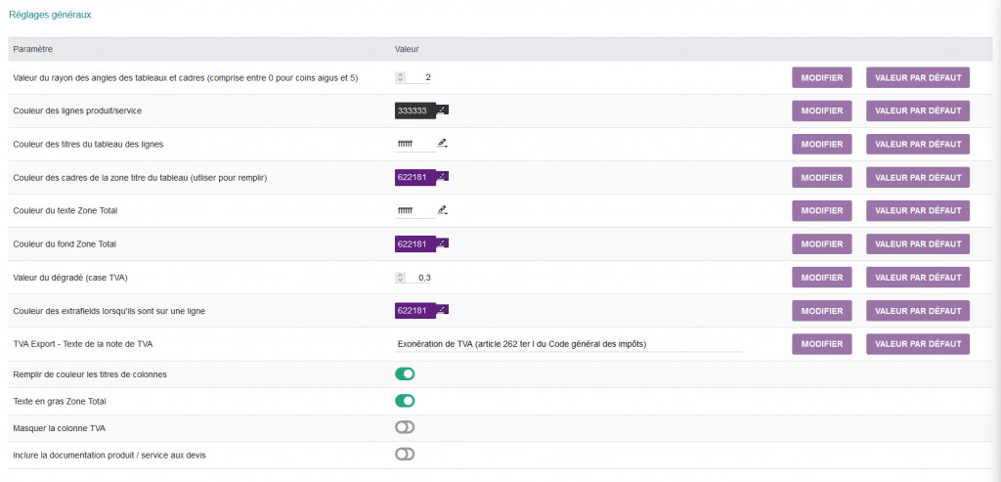This screenshot has width=1001, height=482.
Task: Click MODIFIER for Zone Total background color
Action: (821, 244)
